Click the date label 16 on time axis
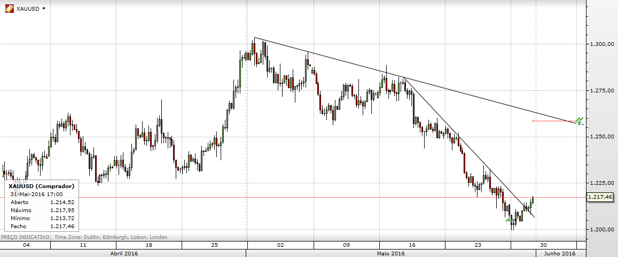 [412, 245]
